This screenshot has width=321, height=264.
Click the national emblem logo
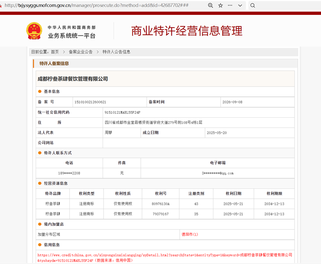pyautogui.click(x=34, y=31)
